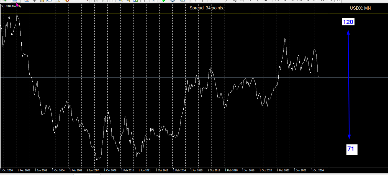
Task: Select the text label drawing tool
Action: coord(249,1)
